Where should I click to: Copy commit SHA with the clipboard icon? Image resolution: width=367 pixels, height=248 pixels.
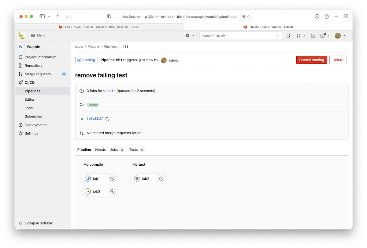(x=107, y=119)
